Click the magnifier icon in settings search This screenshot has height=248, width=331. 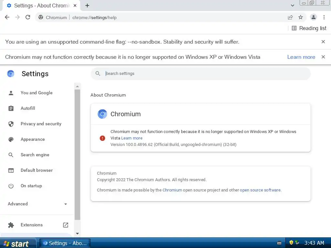click(98, 73)
